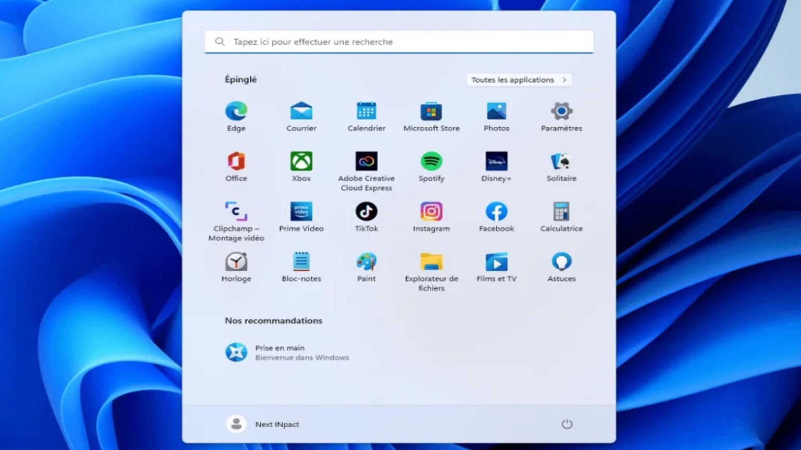The width and height of the screenshot is (801, 450).
Task: Launch Instagram
Action: click(x=431, y=212)
